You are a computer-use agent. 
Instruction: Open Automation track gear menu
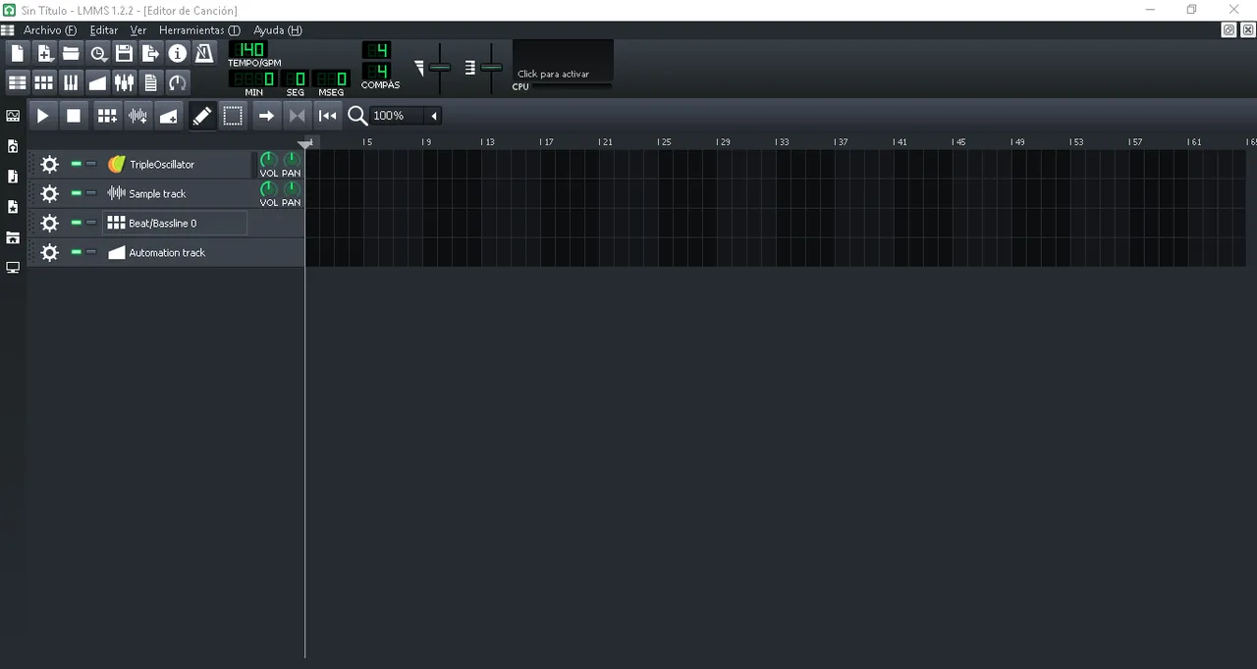49,252
